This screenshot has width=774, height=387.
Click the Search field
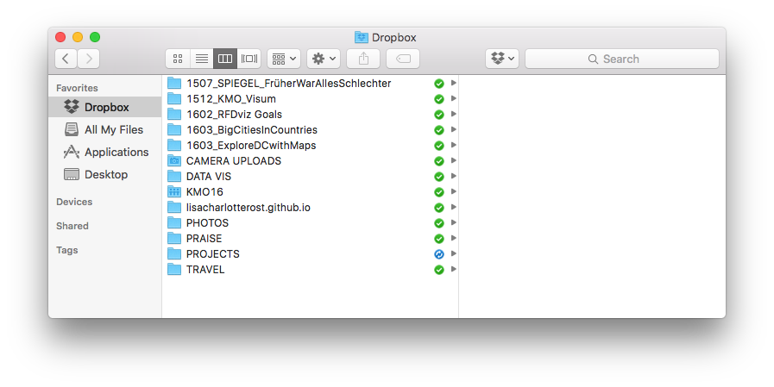(622, 59)
